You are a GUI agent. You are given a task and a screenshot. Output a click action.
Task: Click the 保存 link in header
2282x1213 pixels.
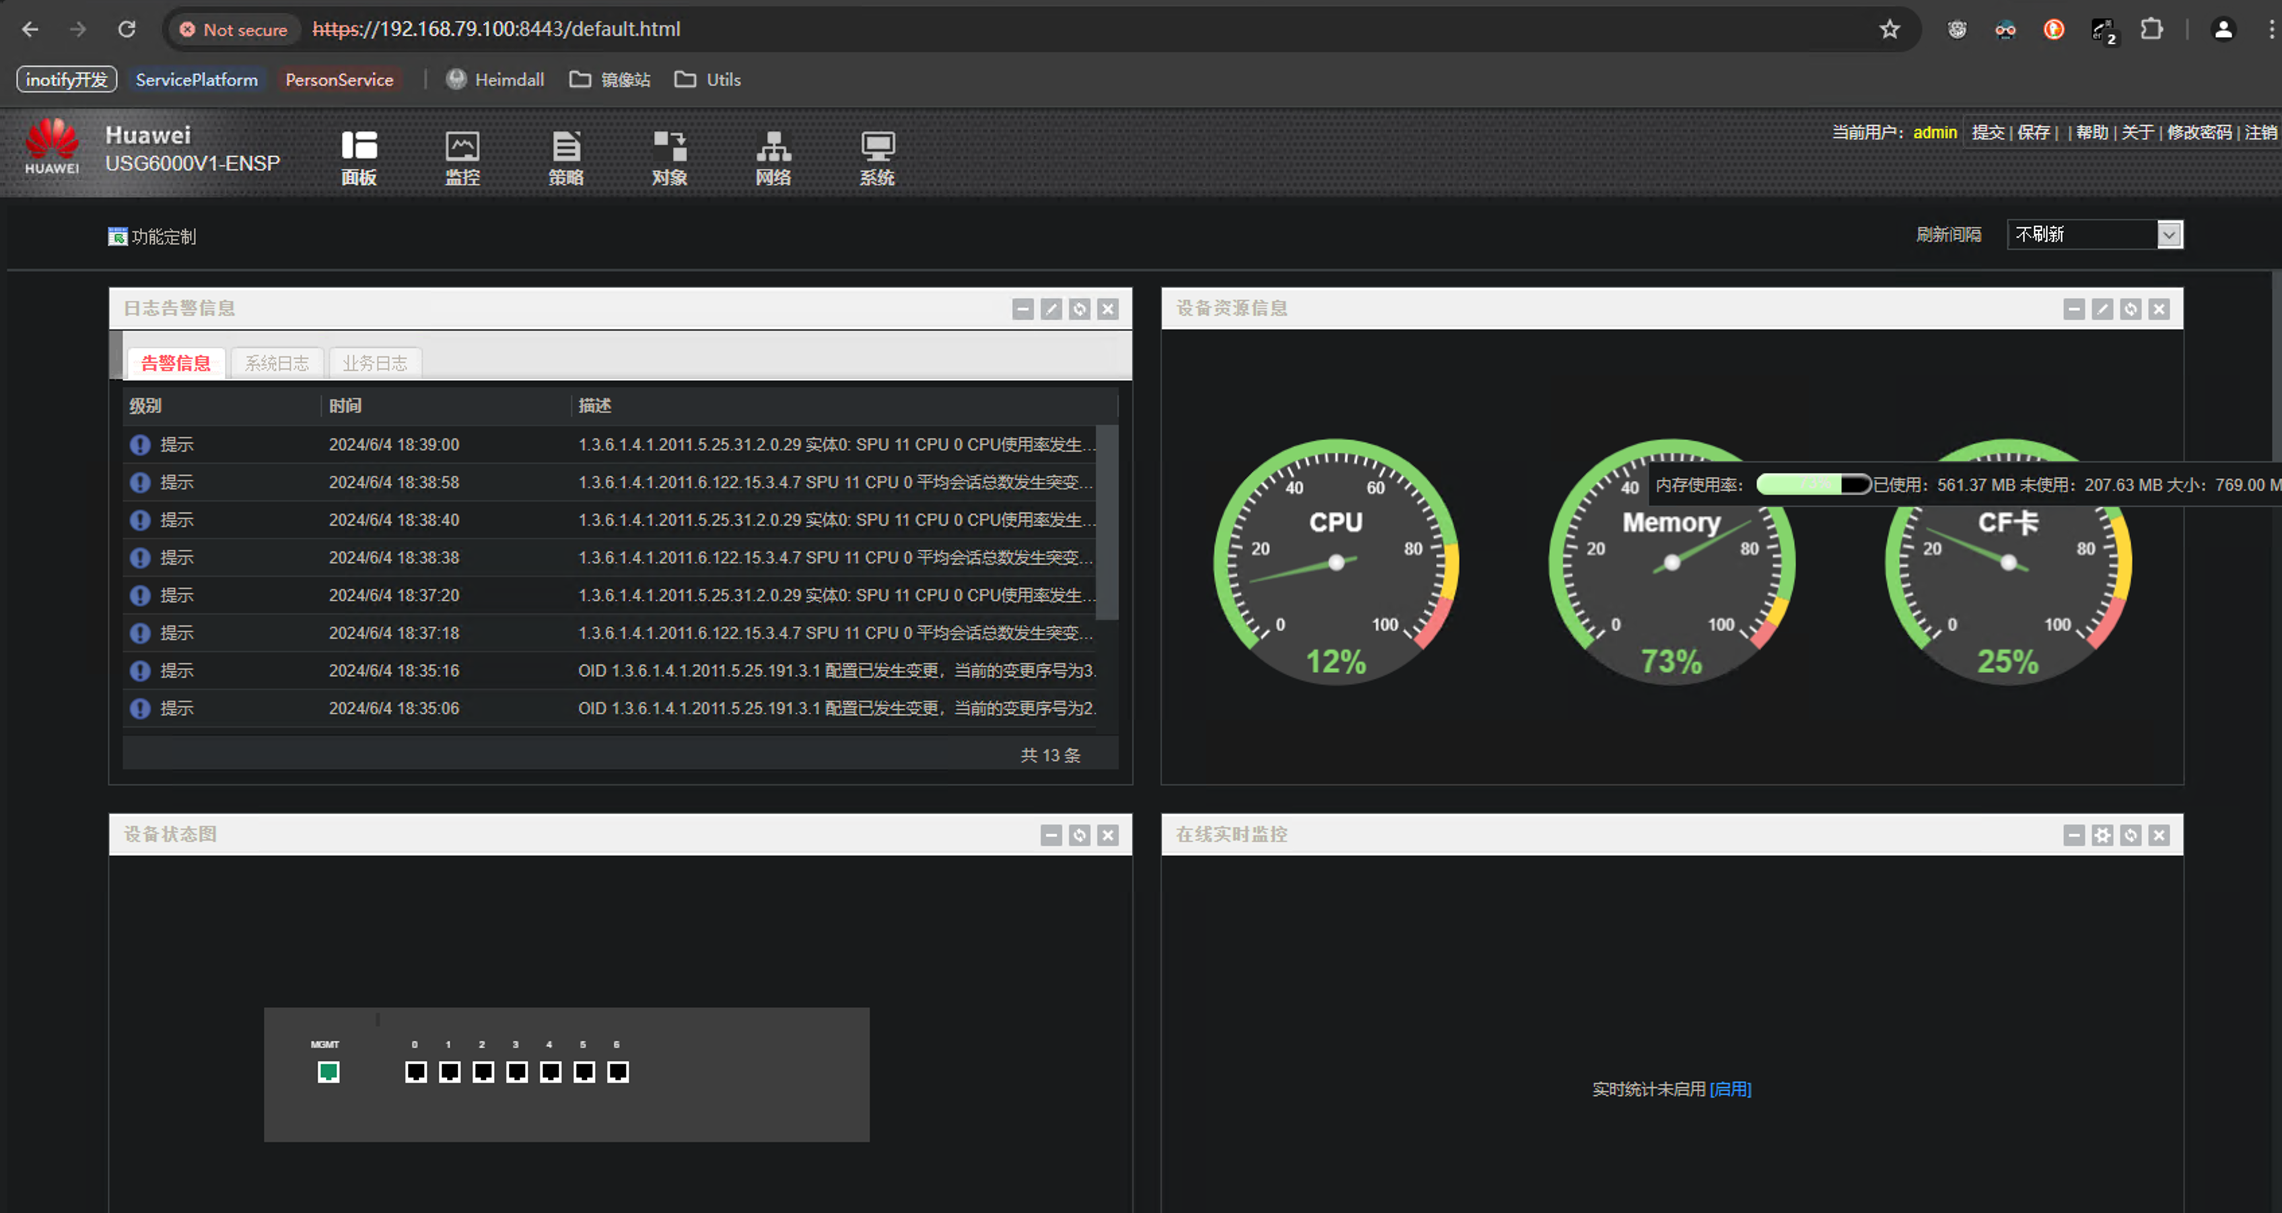tap(2033, 133)
